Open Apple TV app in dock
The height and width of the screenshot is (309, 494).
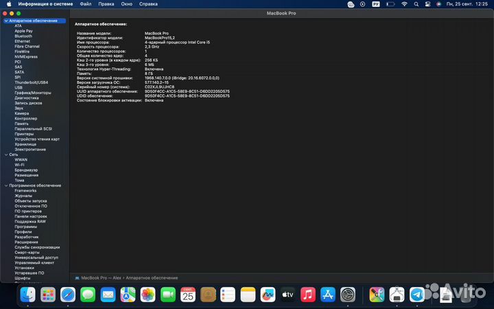click(288, 295)
